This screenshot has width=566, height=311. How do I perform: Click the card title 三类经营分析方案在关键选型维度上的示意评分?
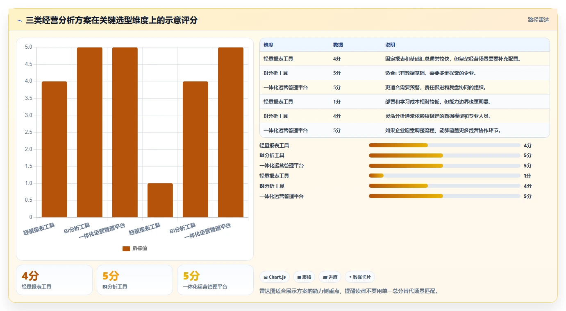111,20
